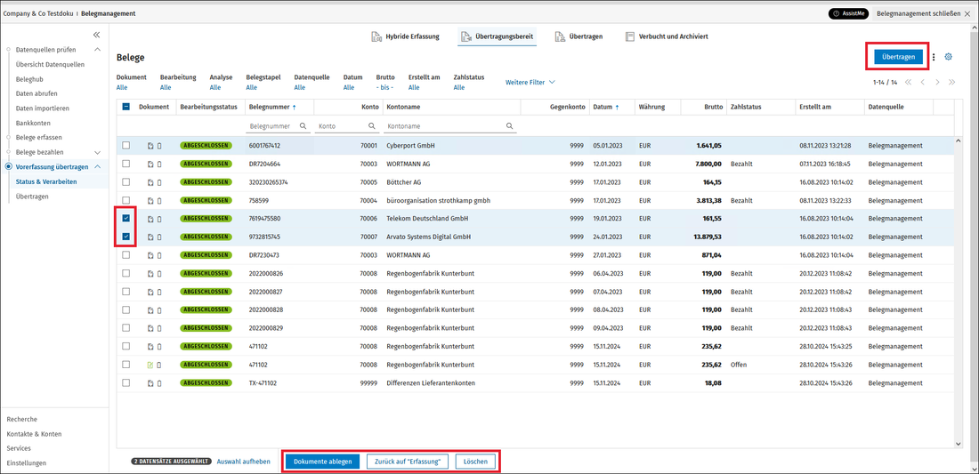The width and height of the screenshot is (979, 474).
Task: Open green document icon in Offen row
Action: (150, 365)
